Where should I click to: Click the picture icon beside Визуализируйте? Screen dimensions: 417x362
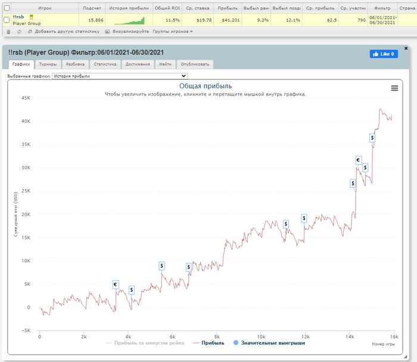point(107,32)
